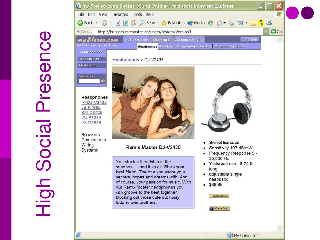
Task: Open the Shopping Cart link
Action: (91, 59)
